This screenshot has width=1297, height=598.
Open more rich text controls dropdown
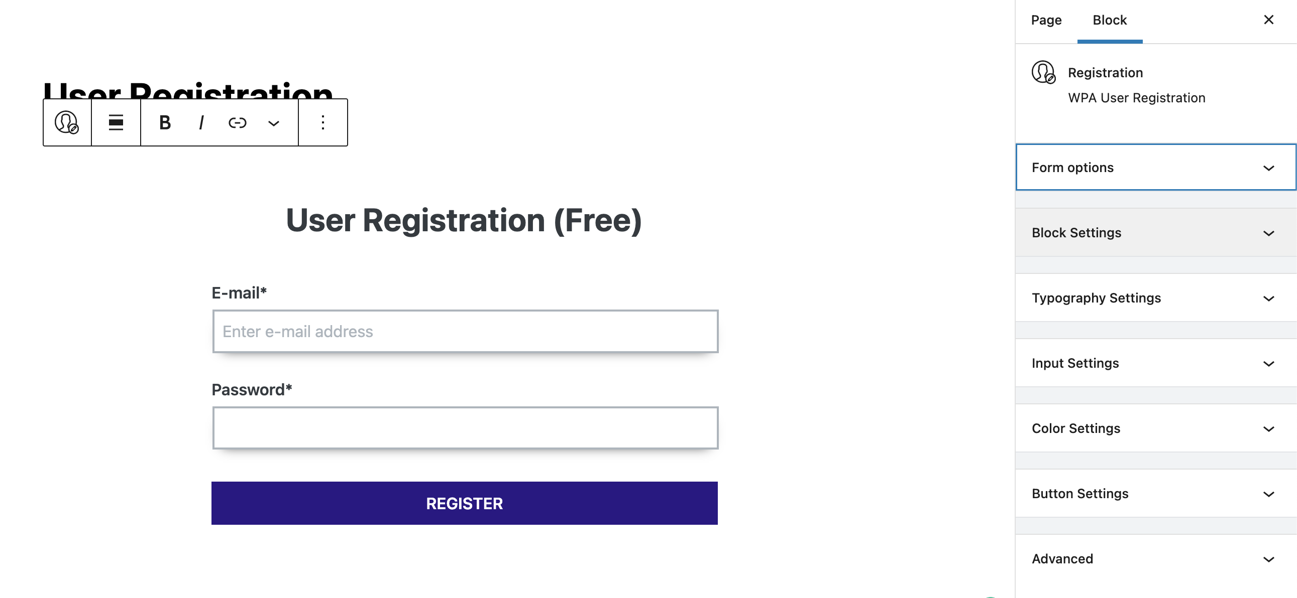pos(273,123)
